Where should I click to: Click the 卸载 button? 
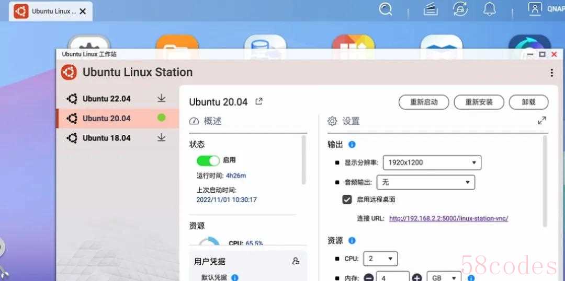point(528,102)
